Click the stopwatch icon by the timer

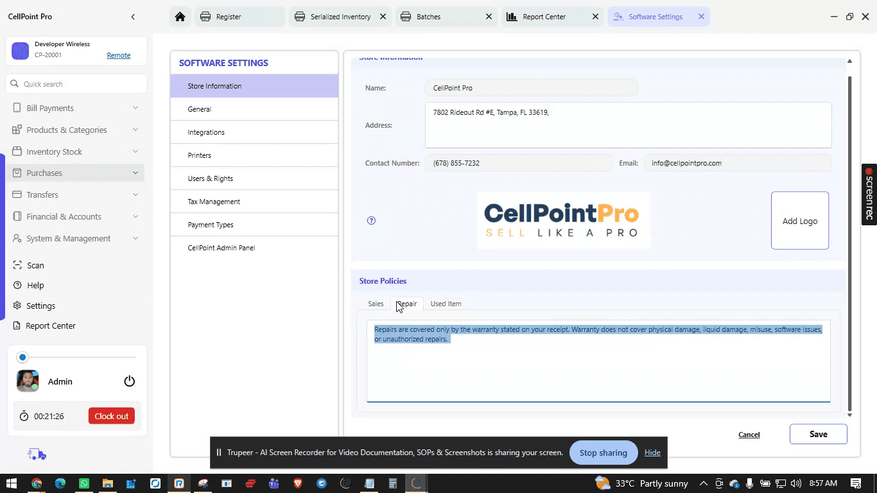[x=24, y=416]
